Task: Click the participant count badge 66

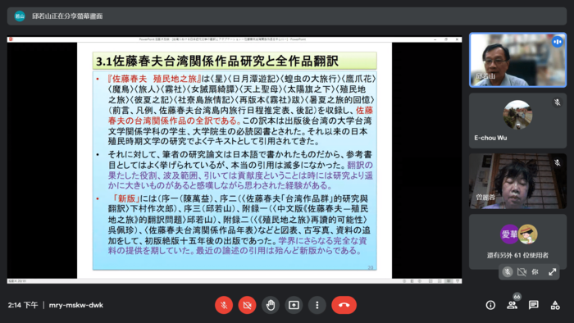Action: (x=517, y=297)
